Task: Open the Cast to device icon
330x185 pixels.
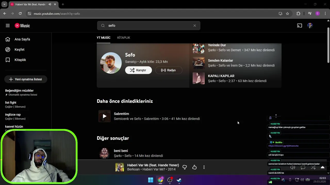Action: pos(299,25)
